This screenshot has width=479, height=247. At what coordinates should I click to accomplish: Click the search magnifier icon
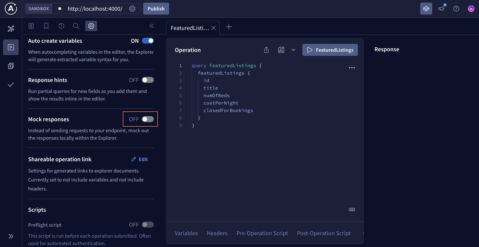coord(76,26)
